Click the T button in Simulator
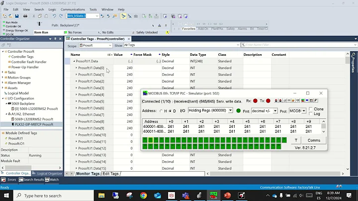The height and width of the screenshot is (201, 358). pos(296,140)
